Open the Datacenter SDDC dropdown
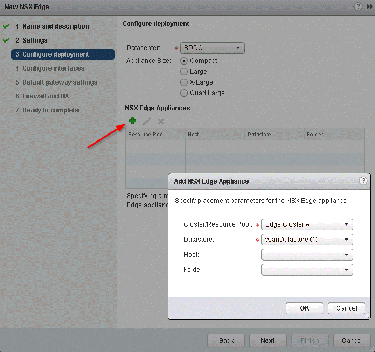Screen dimensions: 375x352 (238, 48)
